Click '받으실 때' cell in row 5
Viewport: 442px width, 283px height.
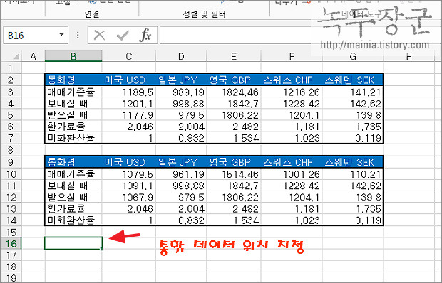[x=73, y=115]
